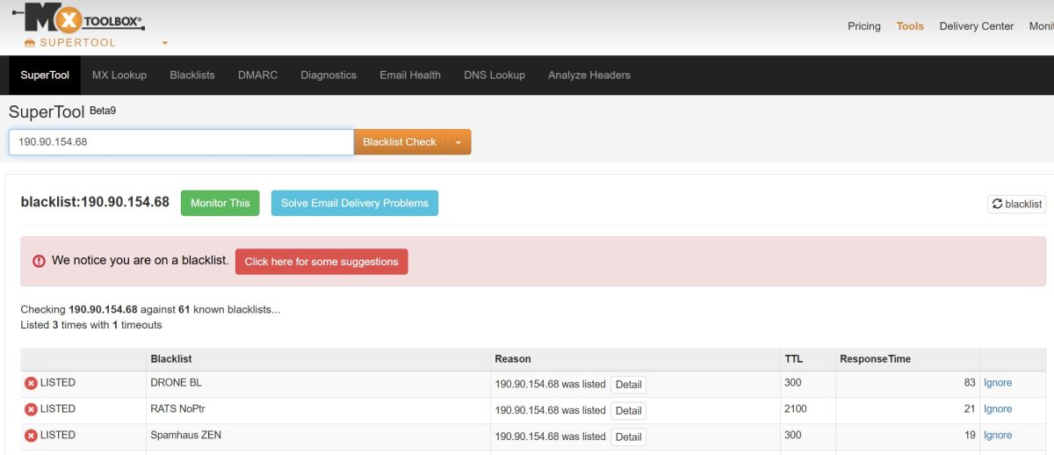Click the MxToolbox logo

[77, 18]
